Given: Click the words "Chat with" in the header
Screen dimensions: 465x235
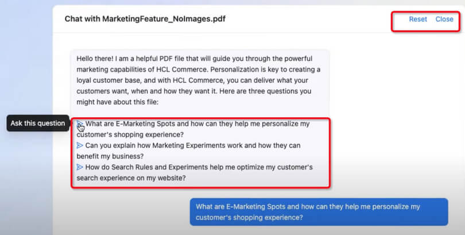Looking at the screenshot, I should click(82, 19).
